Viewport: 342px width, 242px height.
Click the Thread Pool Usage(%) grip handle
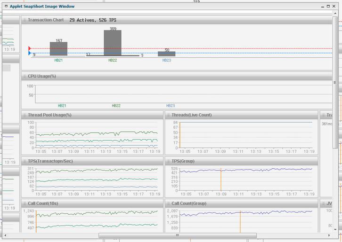tap(24, 115)
